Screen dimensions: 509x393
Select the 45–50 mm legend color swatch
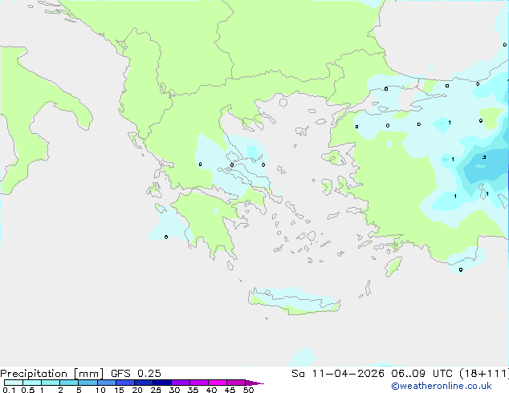pyautogui.click(x=236, y=383)
